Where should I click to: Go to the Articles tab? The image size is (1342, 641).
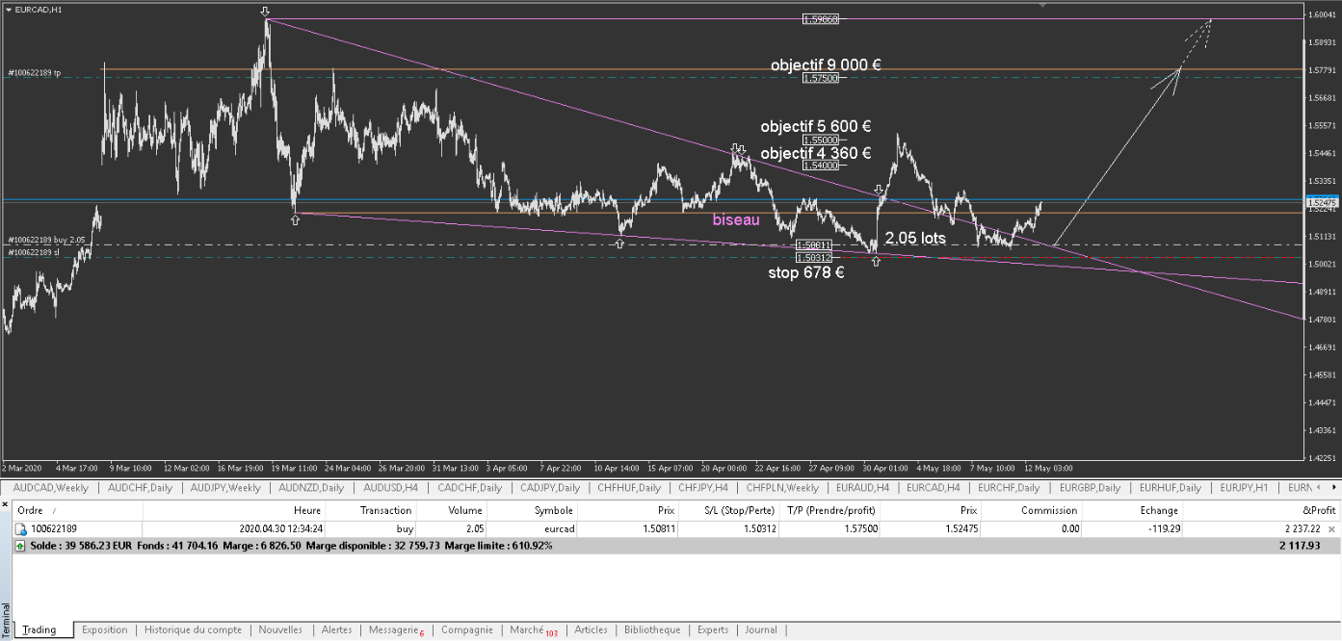591,630
